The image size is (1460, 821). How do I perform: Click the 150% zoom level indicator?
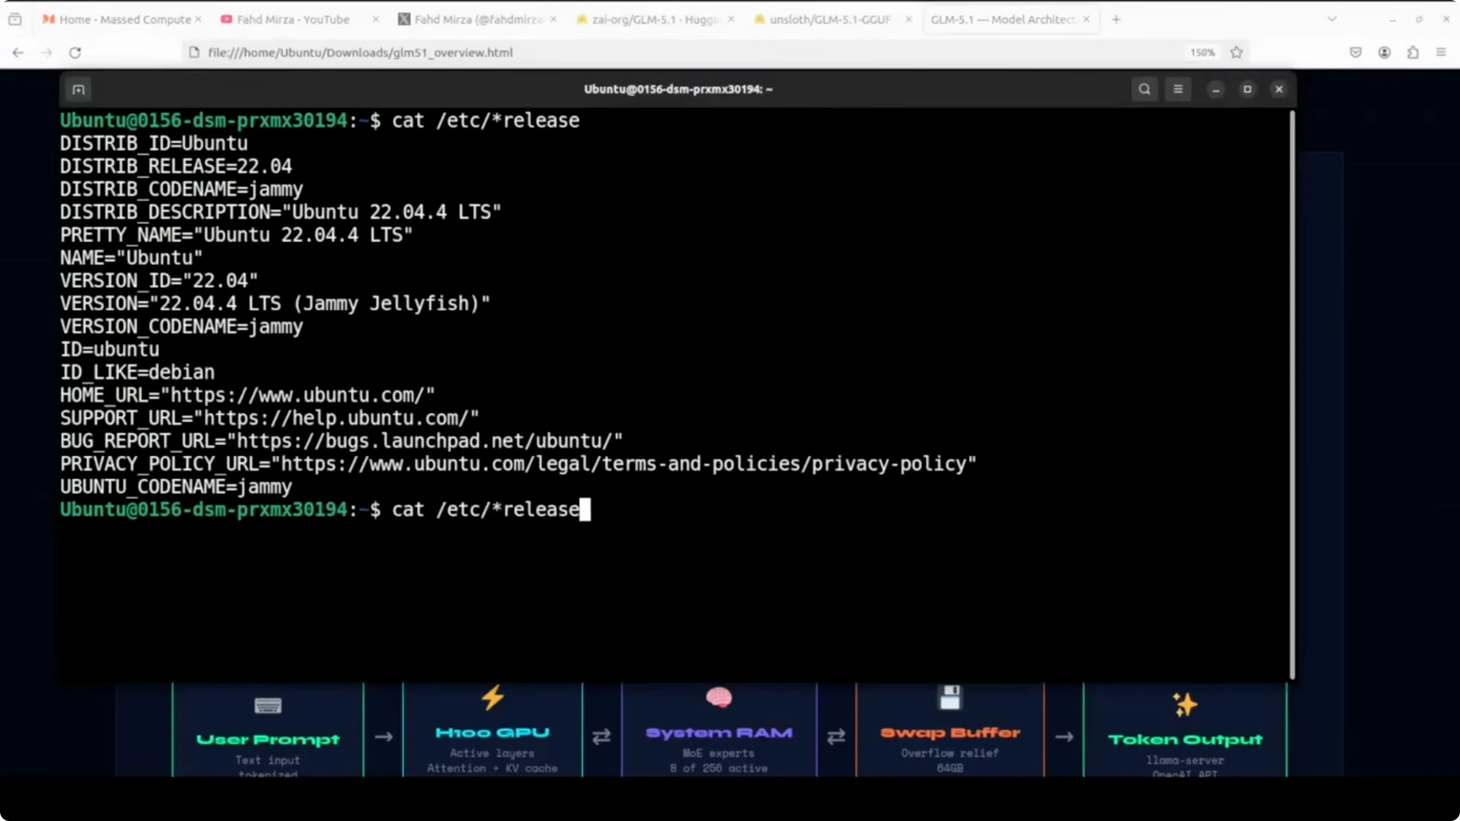(1202, 53)
